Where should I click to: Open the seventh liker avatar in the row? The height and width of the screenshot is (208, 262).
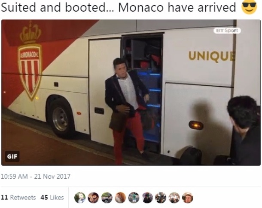tap(161, 198)
